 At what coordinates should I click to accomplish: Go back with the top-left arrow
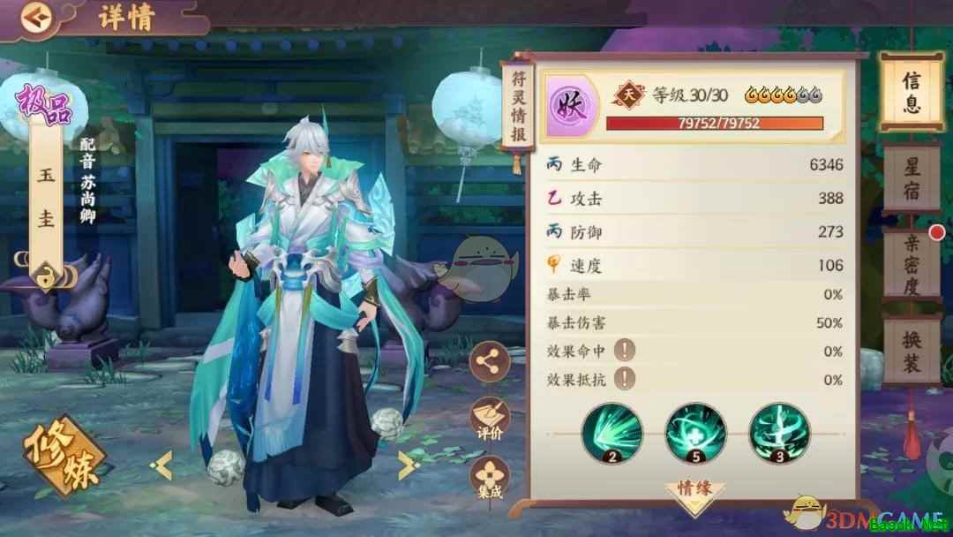37,17
